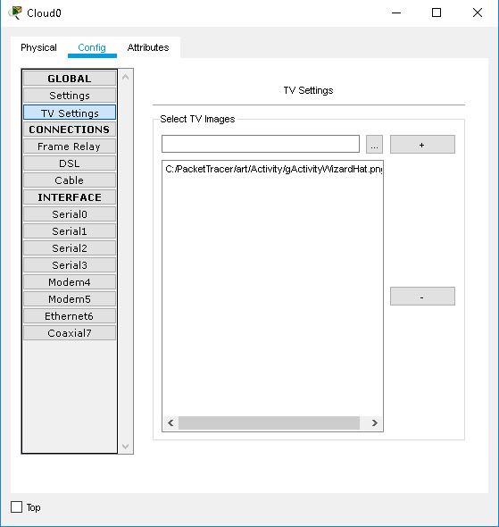
Task: Click the sidebar scroll down arrow
Action: pos(126,447)
